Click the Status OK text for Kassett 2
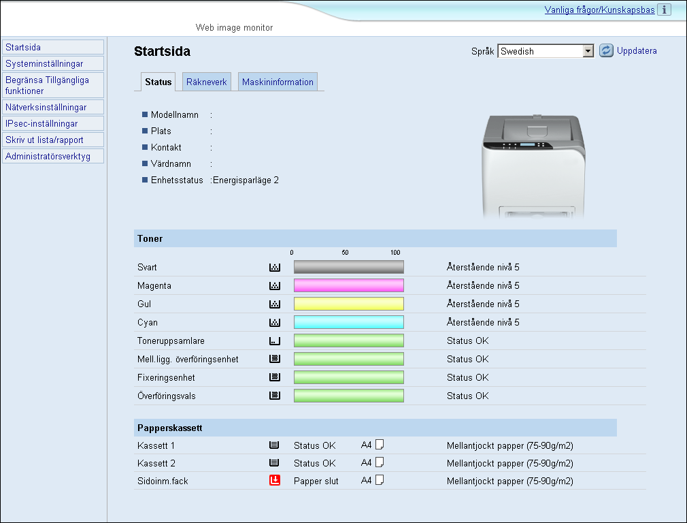The image size is (687, 523). (x=314, y=463)
